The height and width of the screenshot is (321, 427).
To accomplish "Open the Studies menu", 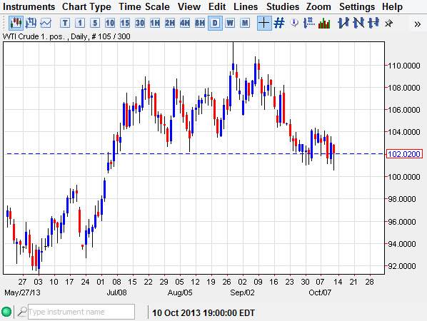I will [x=282, y=6].
